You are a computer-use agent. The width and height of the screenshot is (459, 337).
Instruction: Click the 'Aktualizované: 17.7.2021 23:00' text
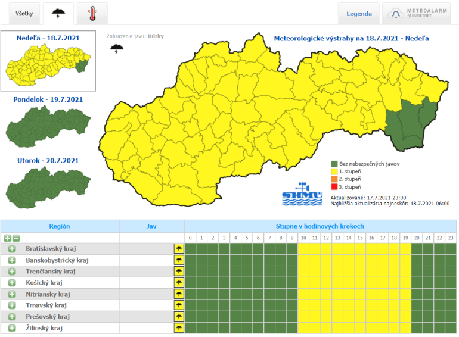click(x=368, y=198)
